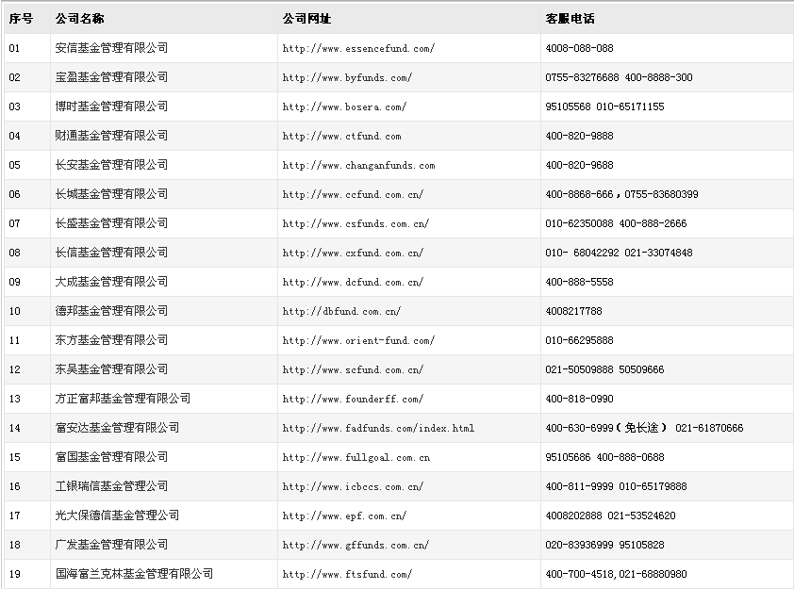Open the fullgoal.com.cn link
This screenshot has height=589, width=794.
click(356, 458)
